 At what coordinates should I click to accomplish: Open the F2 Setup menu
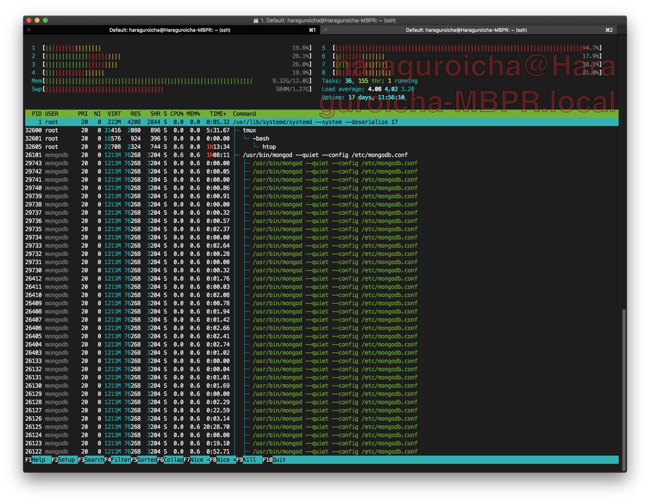[x=64, y=460]
